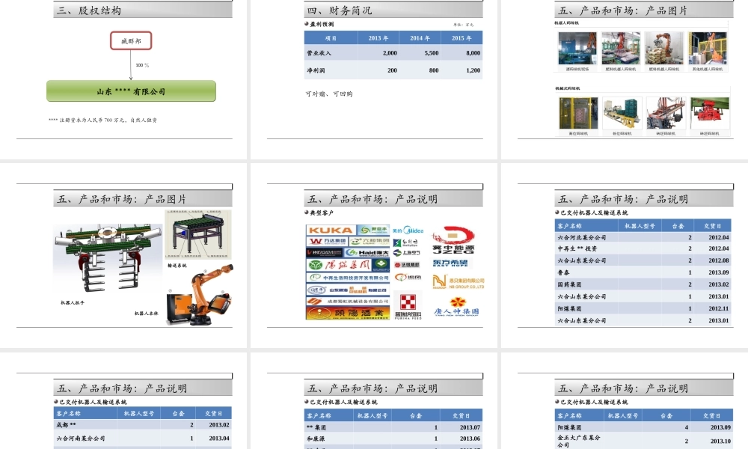748x449 pixels.
Task: Select the conveyor system diagram image
Action: (x=197, y=234)
